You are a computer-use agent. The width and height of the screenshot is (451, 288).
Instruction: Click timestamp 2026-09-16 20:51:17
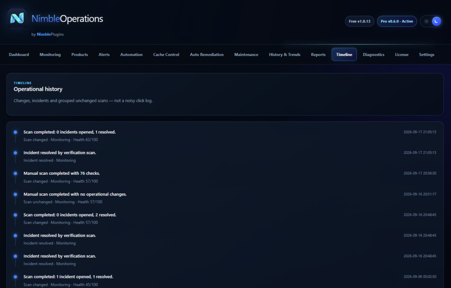coord(420,194)
